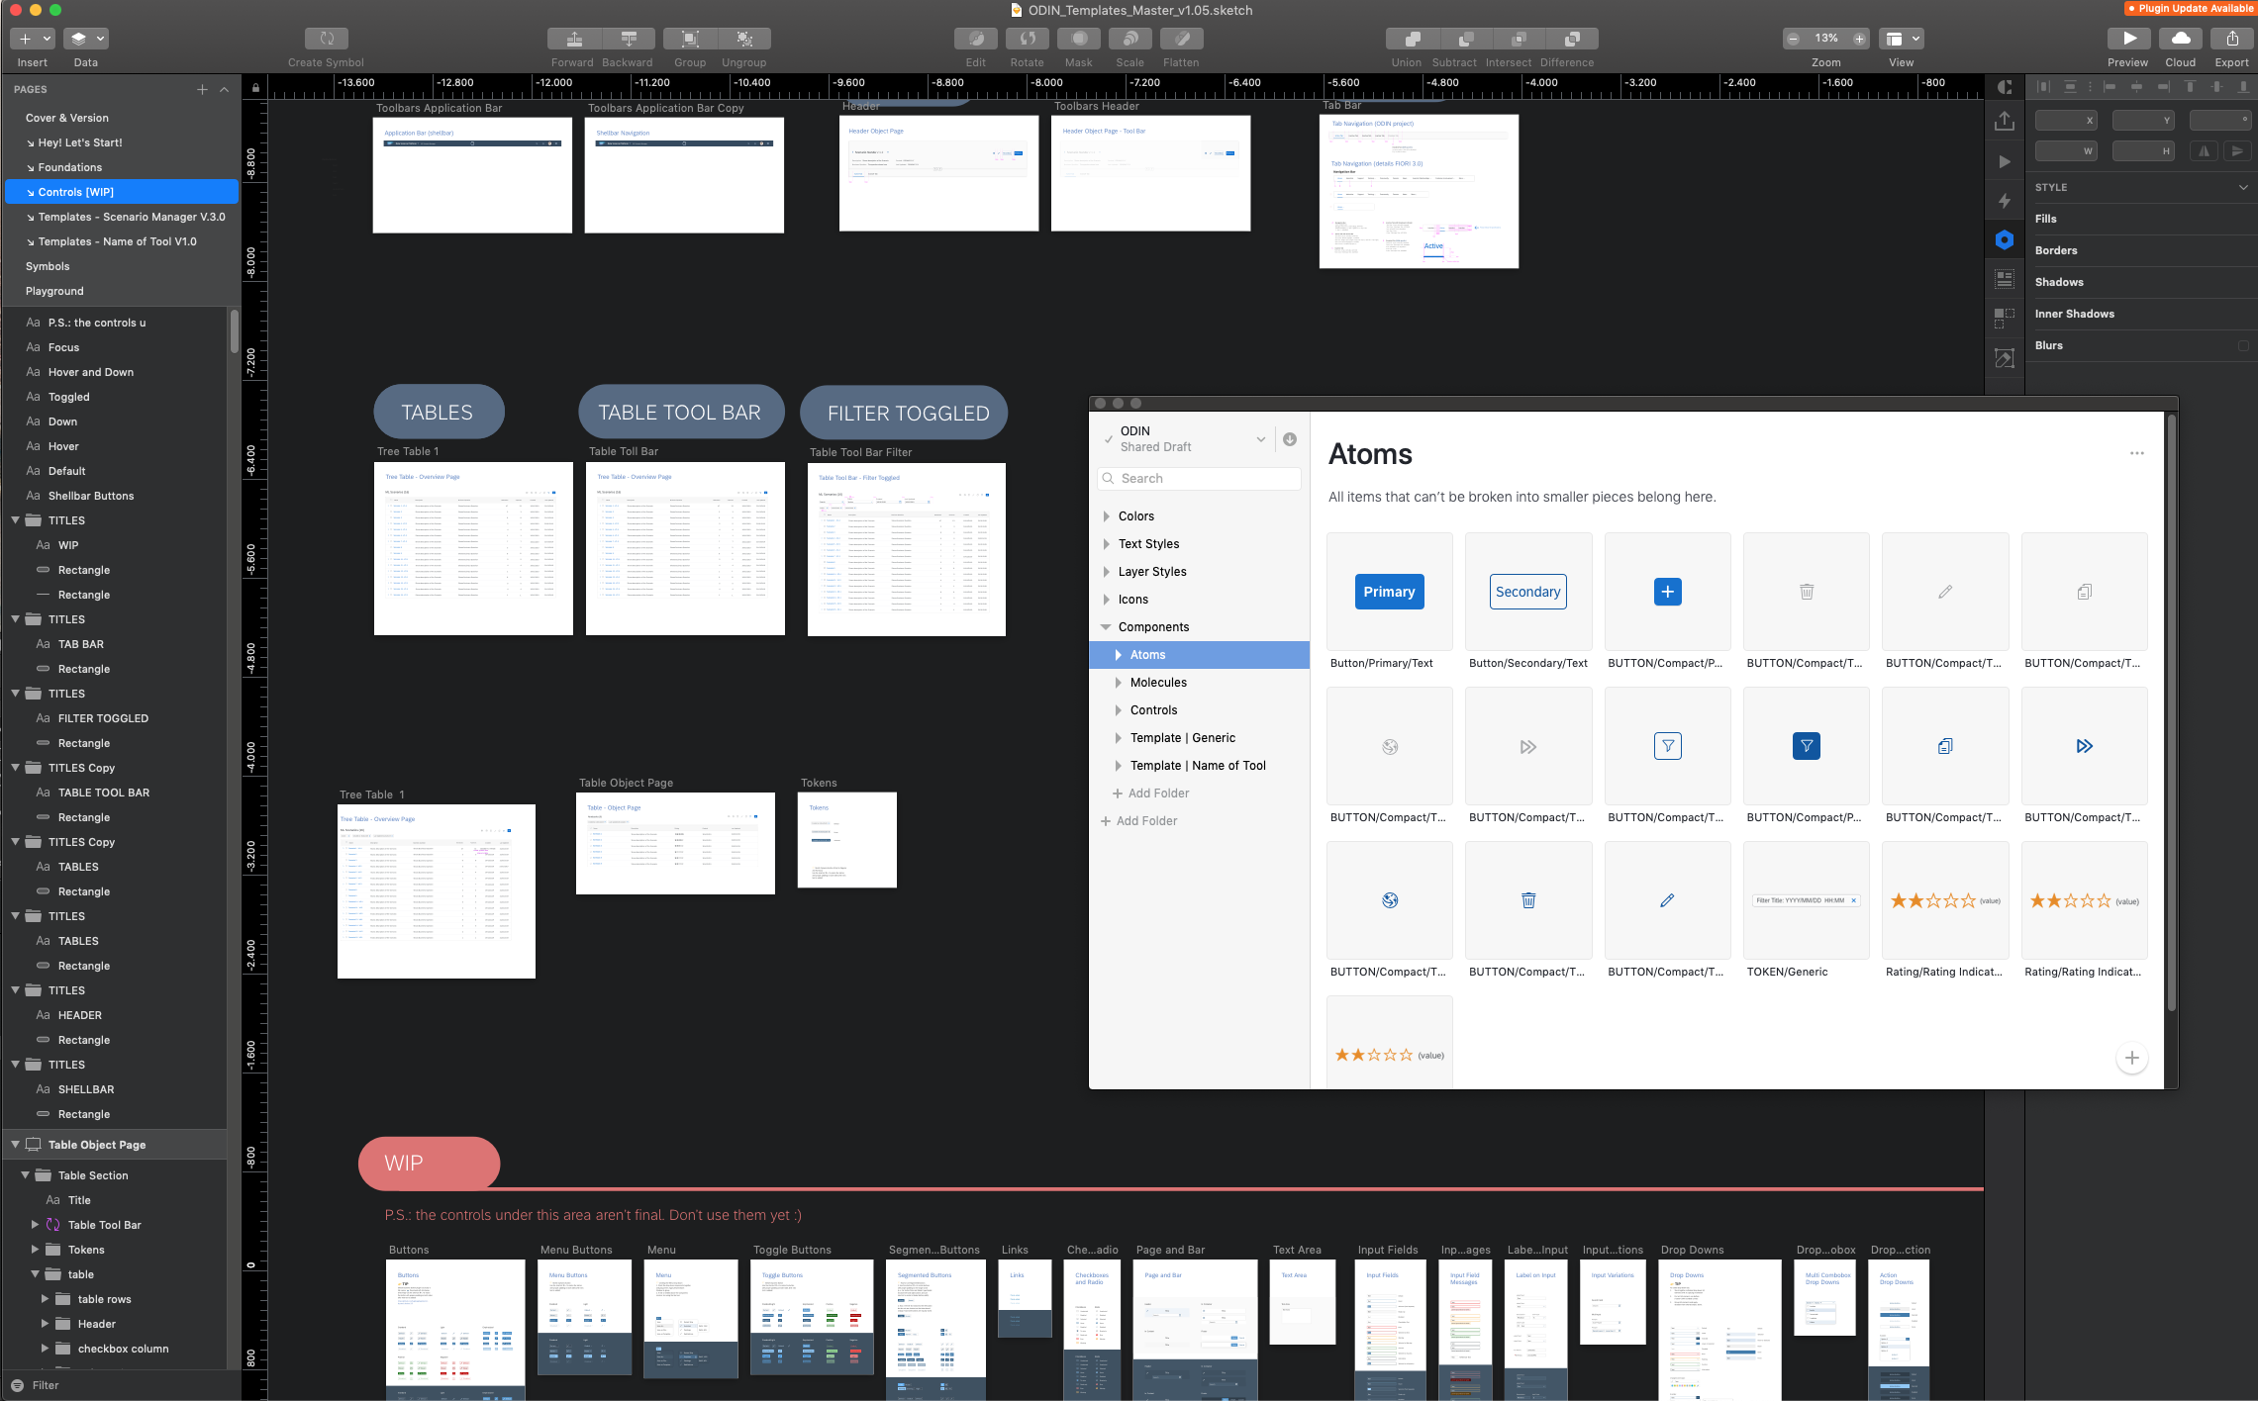Click the Union boolean operation icon
The height and width of the screenshot is (1401, 2258).
point(1413,39)
